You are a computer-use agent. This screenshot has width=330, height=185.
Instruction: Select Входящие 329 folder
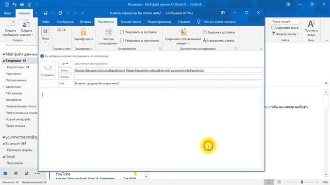point(16,144)
